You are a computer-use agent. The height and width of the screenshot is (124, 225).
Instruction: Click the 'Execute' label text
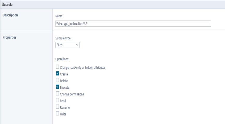pyautogui.click(x=65, y=87)
